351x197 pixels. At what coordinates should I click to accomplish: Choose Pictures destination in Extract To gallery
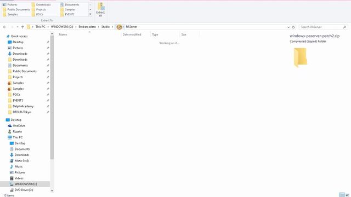point(10,4)
